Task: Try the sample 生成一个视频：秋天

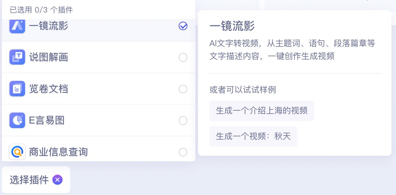Action: [253, 136]
